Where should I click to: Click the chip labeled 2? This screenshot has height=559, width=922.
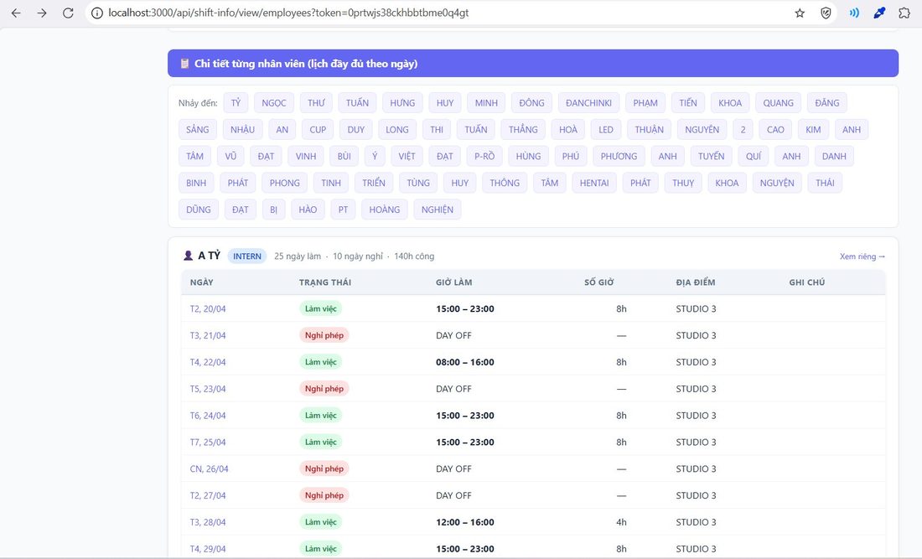[x=743, y=129]
